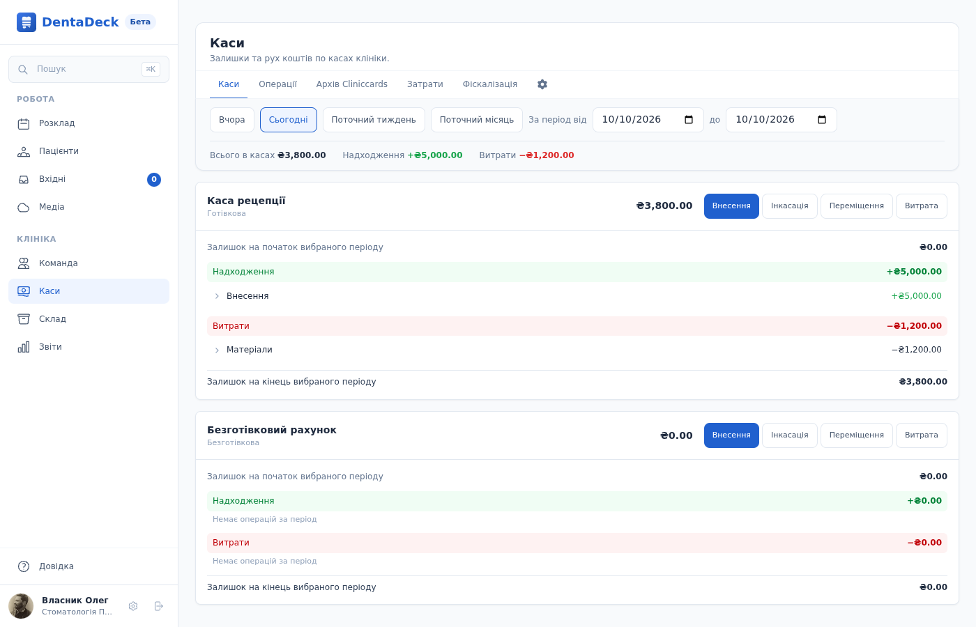Click Власник Олег avatar photo
Screen dimensions: 976x627
[x=21, y=606]
